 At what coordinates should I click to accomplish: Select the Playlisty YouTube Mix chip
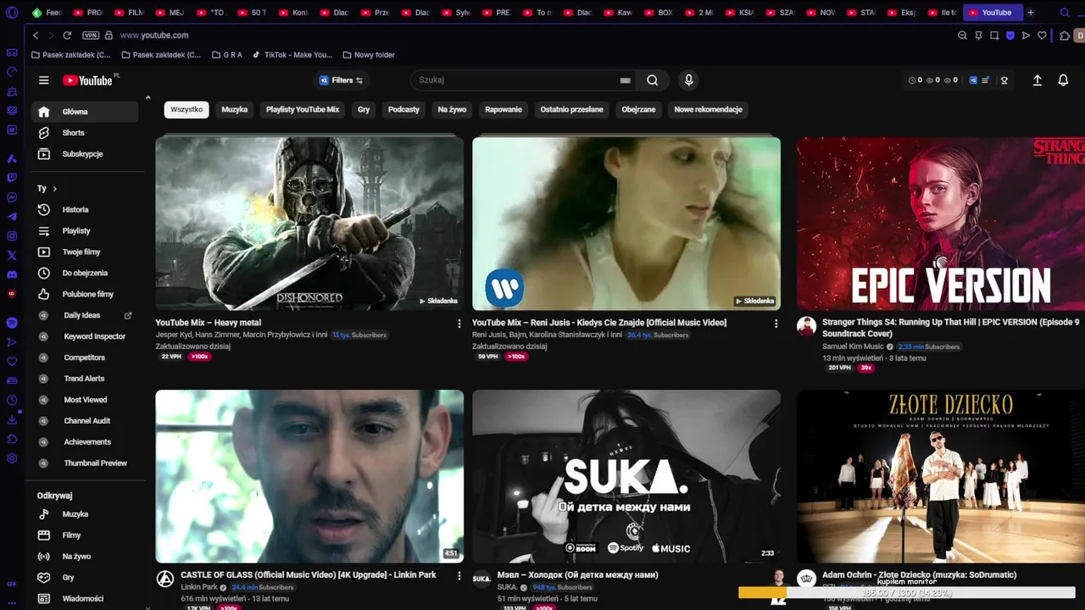click(x=303, y=109)
